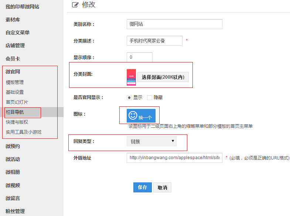The width and height of the screenshot is (290, 216).
Task: Focus the 分类描述 text field
Action: tap(154, 41)
